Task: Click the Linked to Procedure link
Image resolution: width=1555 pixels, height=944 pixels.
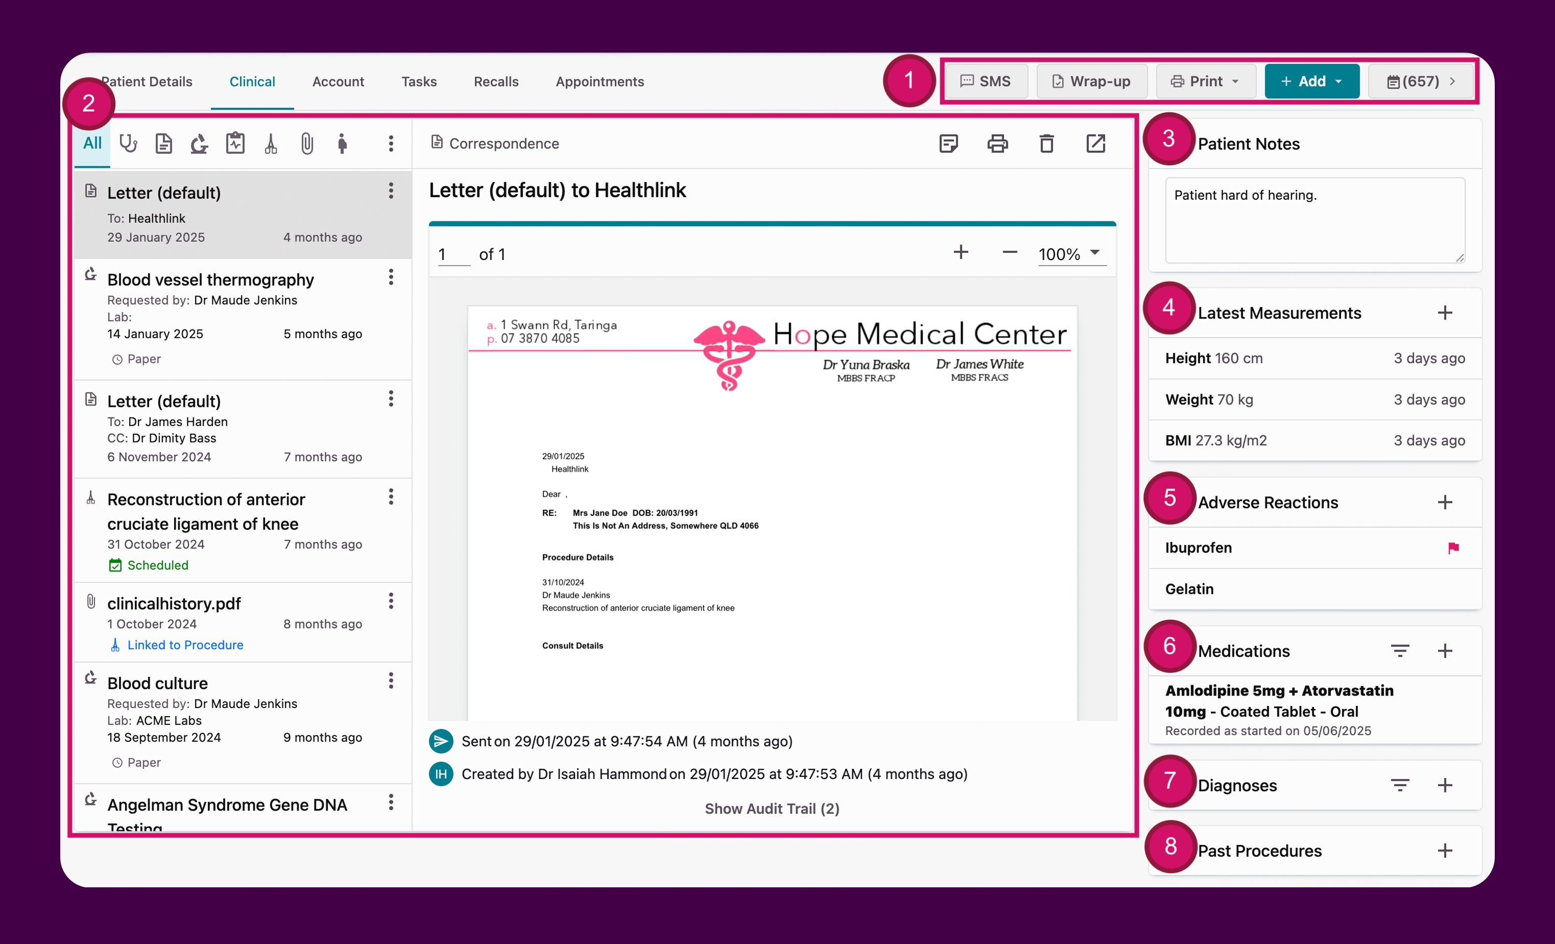Action: pyautogui.click(x=185, y=644)
